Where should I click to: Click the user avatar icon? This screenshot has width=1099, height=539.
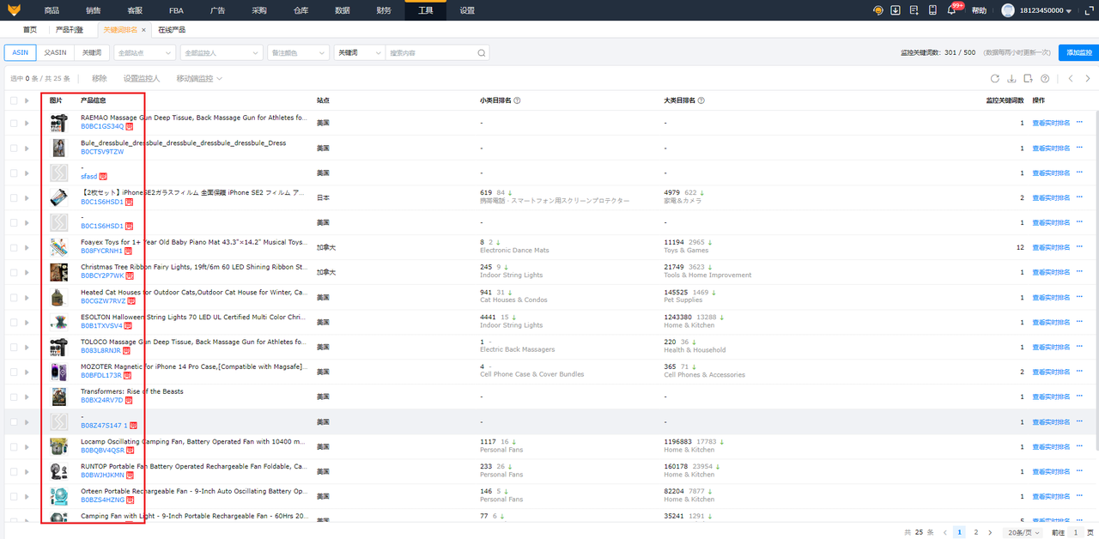(1008, 10)
